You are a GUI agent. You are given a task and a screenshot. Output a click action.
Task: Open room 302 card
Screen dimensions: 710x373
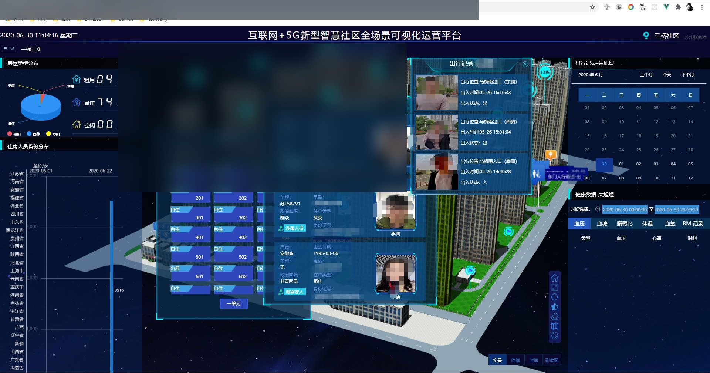pyautogui.click(x=233, y=214)
